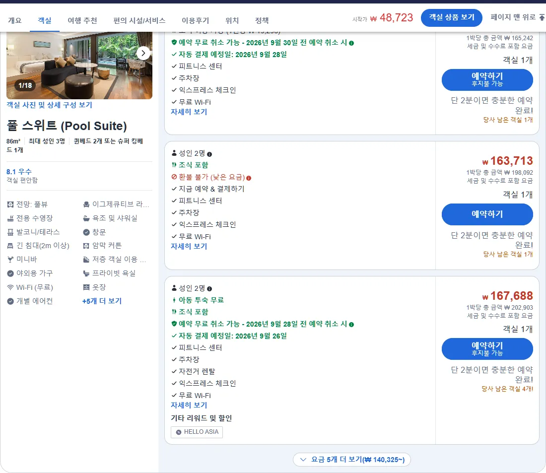Viewport: 546px width, 473px height.
Task: Click 이그제큐티브 라운지 icon
Action: click(x=86, y=204)
